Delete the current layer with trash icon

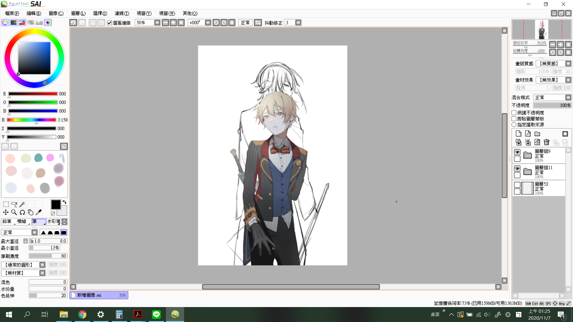(546, 142)
